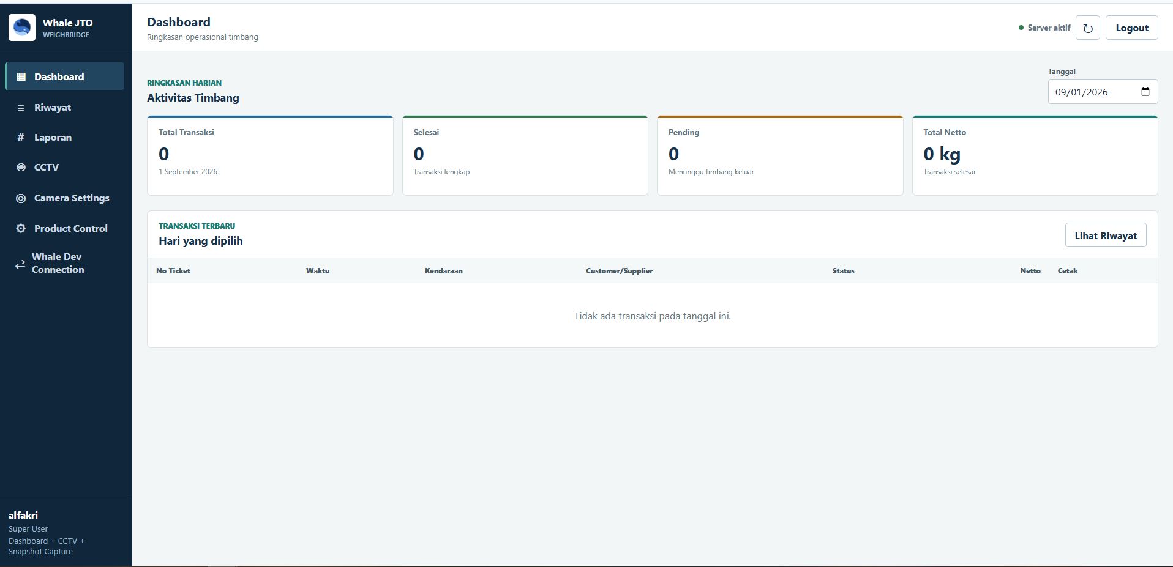The width and height of the screenshot is (1173, 567).
Task: Click the Whale JTO logo icon
Action: 22,28
